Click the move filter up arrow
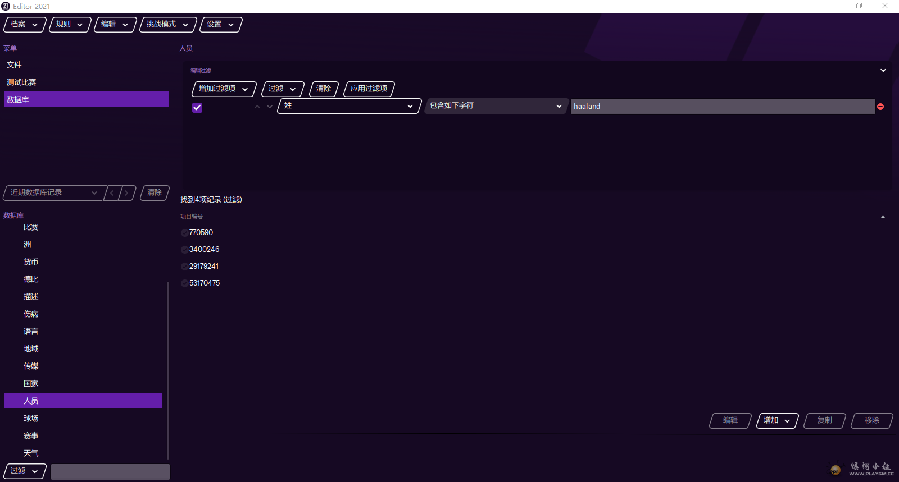Viewport: 899px width, 482px height. [x=257, y=107]
